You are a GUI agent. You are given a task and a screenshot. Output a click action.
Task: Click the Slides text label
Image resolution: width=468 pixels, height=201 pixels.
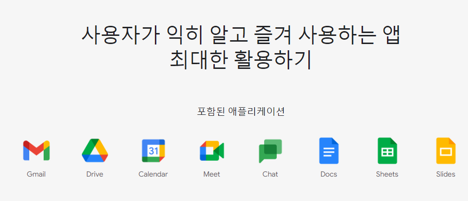coord(445,174)
